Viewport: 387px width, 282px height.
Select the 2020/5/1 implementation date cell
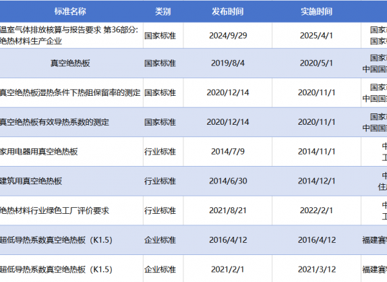point(316,63)
